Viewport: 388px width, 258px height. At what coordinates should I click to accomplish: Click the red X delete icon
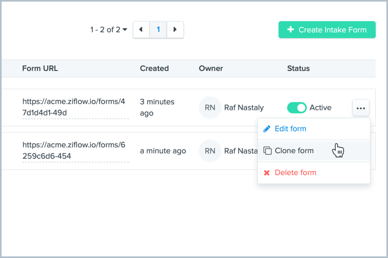tap(266, 173)
